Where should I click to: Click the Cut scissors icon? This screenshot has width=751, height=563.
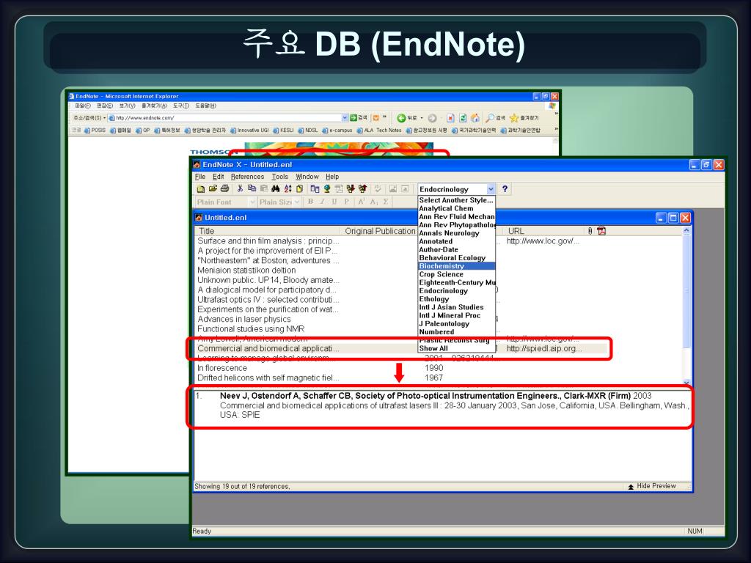[x=240, y=188]
